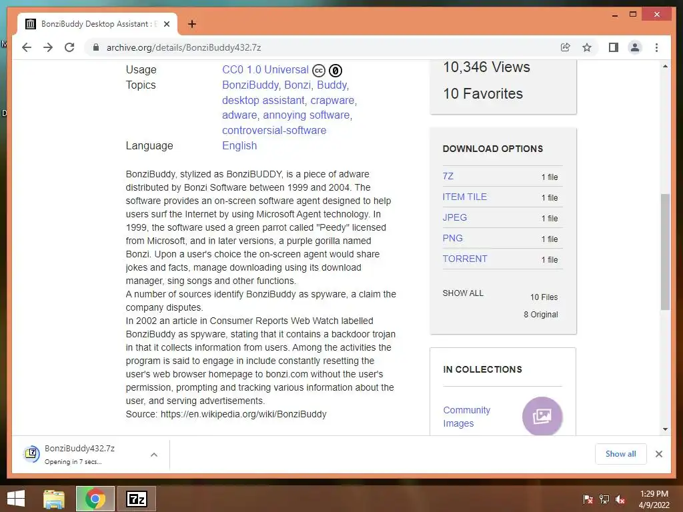Open the Chrome side panel

click(x=614, y=47)
